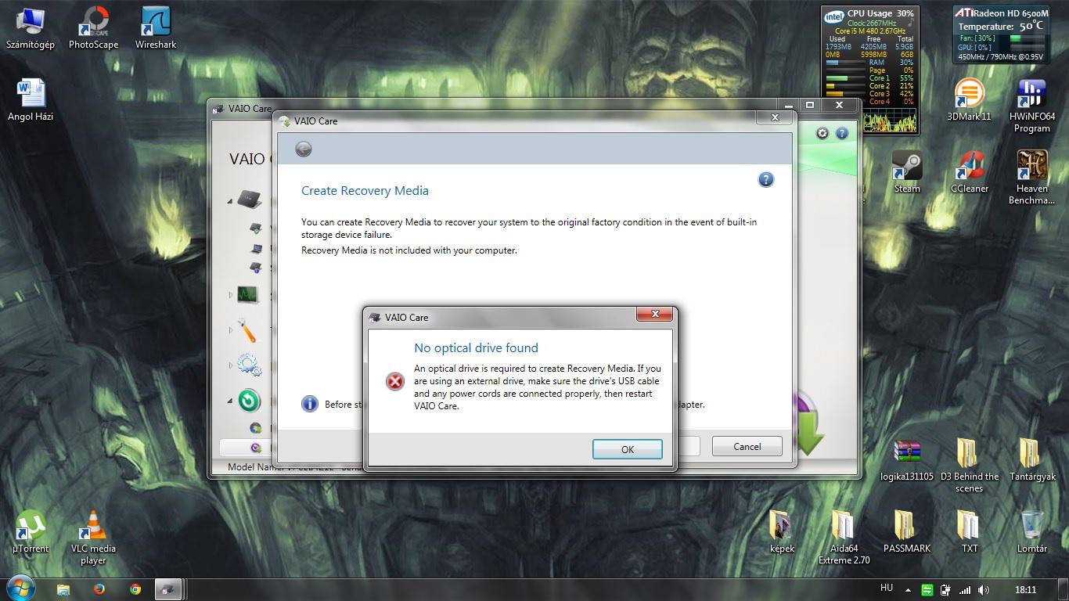Open the Lomtár recycle bin
Screen dimensions: 1069x601
[1032, 532]
